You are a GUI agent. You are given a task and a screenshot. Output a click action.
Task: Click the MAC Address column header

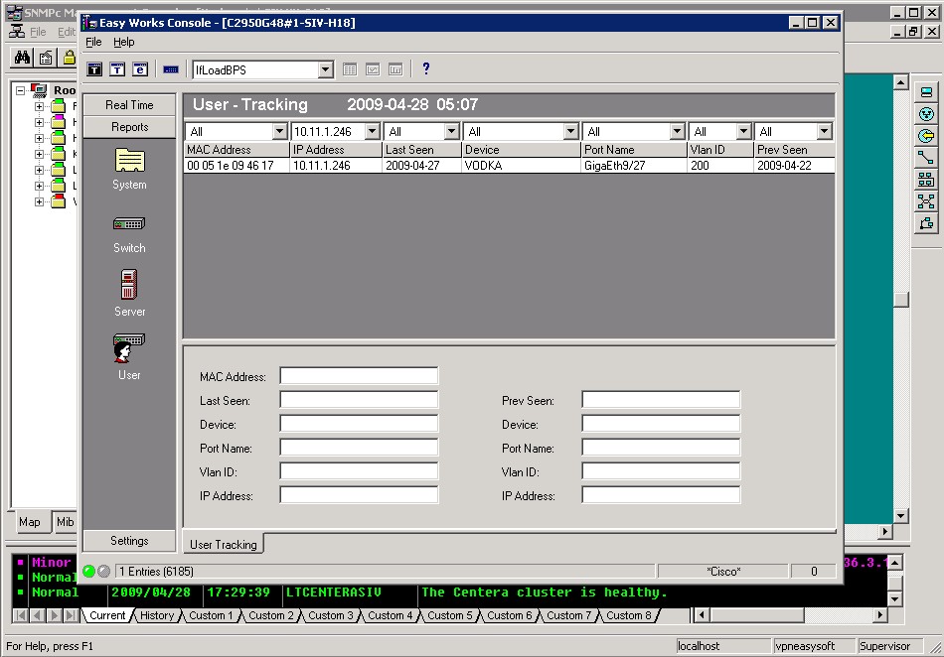236,150
